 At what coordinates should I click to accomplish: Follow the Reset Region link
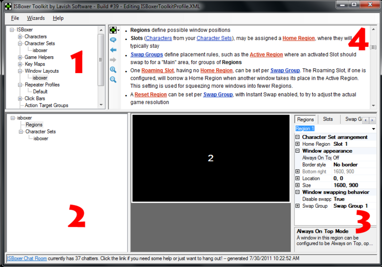pos(150,95)
